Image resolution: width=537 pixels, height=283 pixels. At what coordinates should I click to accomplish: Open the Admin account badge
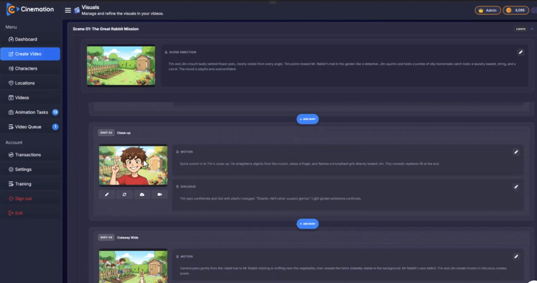click(x=487, y=10)
